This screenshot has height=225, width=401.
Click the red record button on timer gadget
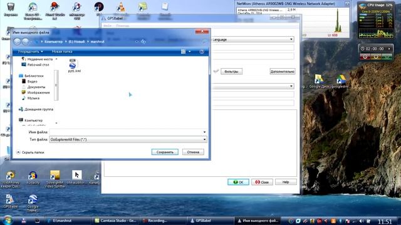point(365,57)
